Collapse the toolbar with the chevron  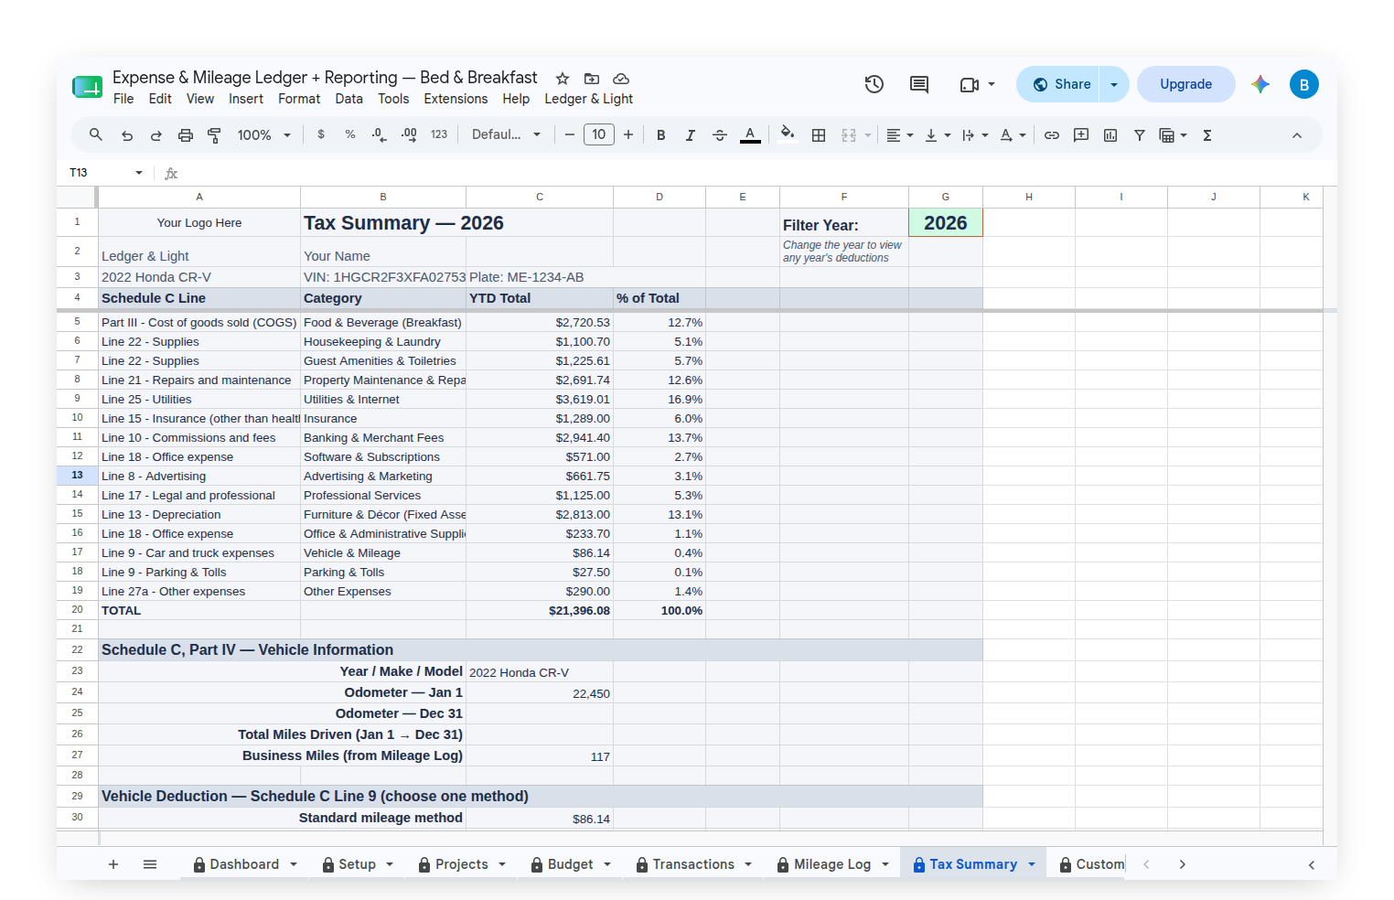pos(1297,135)
